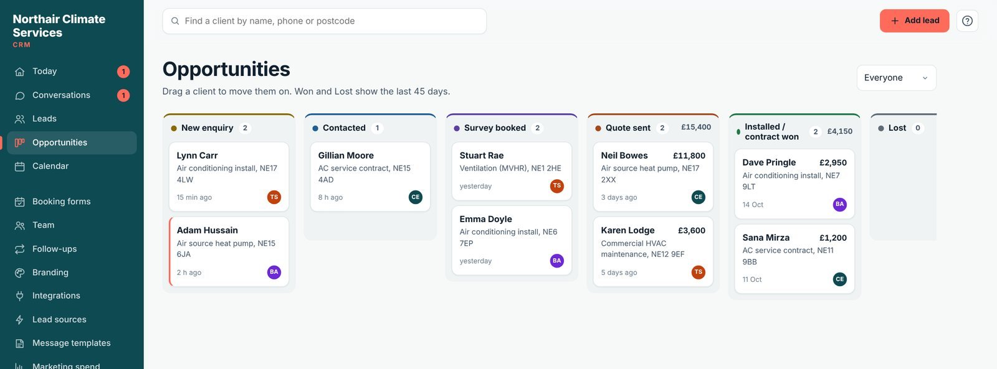Click the Leads people icon
The image size is (997, 369).
20,119
